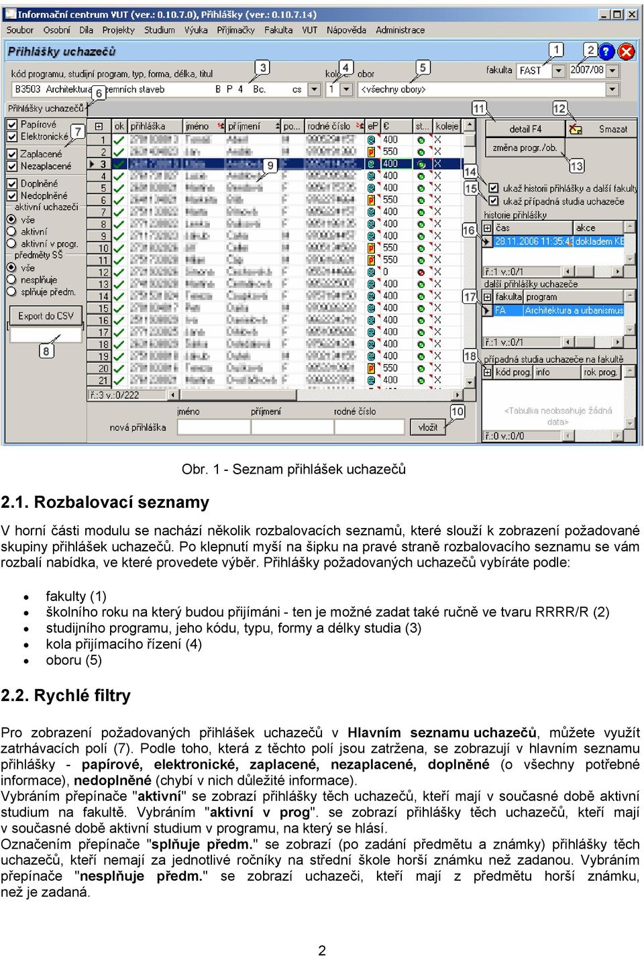This screenshot has width=644, height=956.
Task: Click the main table's vertical scrollbar down arrow
Action: coord(470,382)
